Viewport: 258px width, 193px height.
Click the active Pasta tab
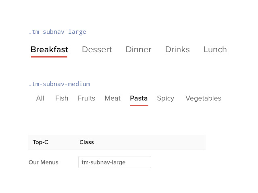139,98
